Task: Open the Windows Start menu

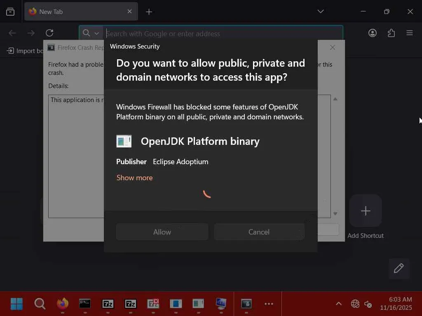Action: coord(16,304)
